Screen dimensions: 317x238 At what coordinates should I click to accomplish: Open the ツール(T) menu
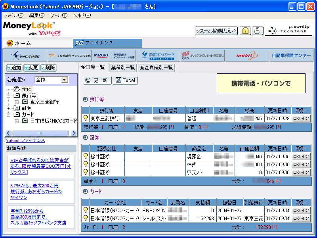[59, 15]
